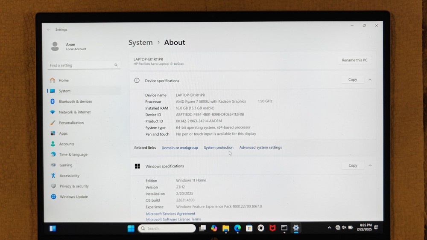Collapse the Windows specifications section

(370, 165)
